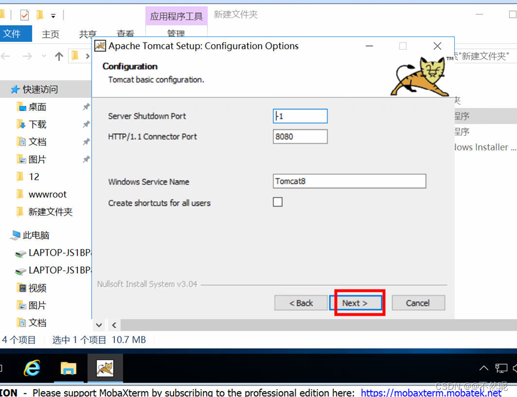
Task: Open the Customize Quick Access Toolbar dropdown
Action: tap(53, 16)
